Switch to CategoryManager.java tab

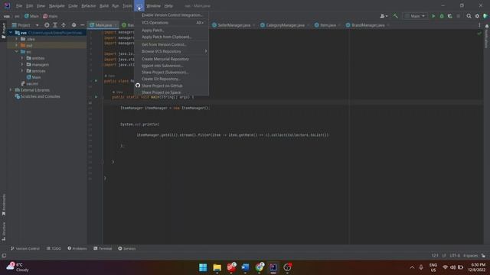click(285, 25)
